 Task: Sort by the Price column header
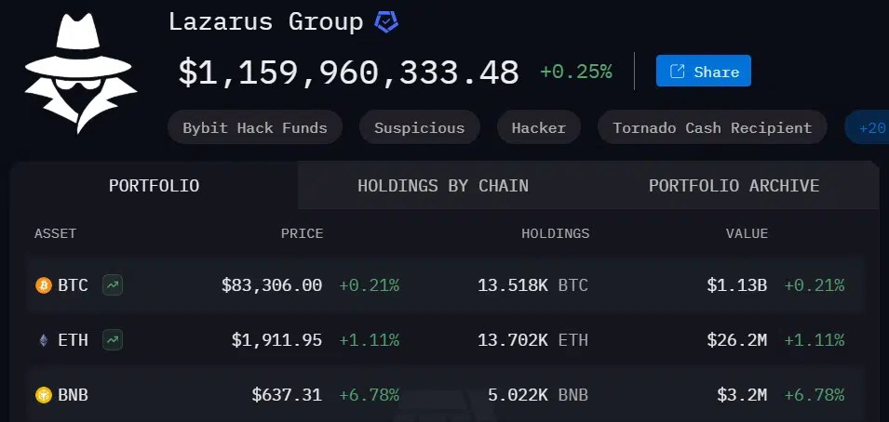coord(303,233)
